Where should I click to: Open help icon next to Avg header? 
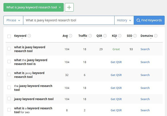point(70,36)
